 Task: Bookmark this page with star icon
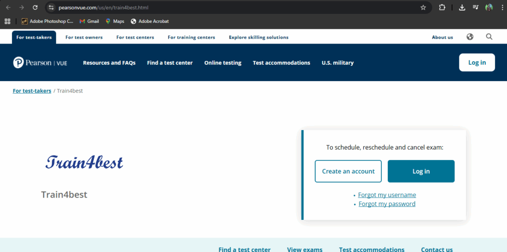(x=423, y=7)
